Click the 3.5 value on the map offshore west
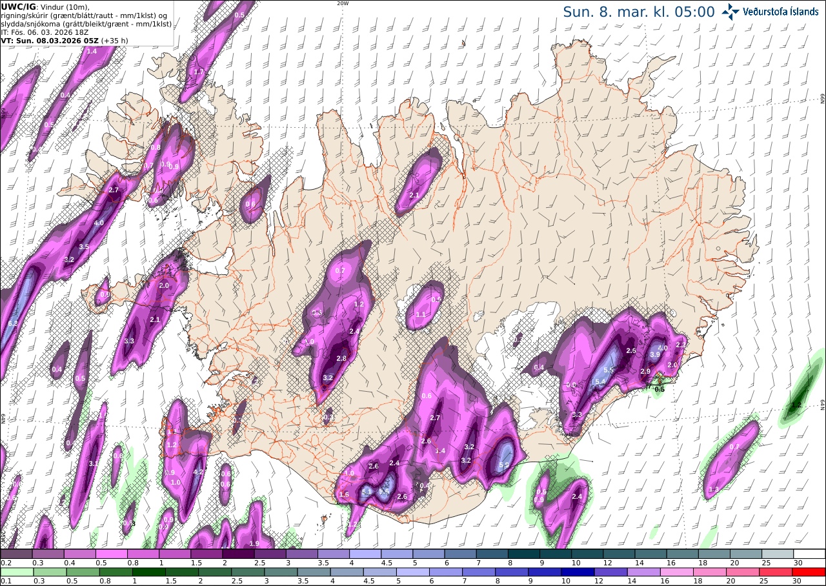The image size is (826, 586). [x=84, y=247]
